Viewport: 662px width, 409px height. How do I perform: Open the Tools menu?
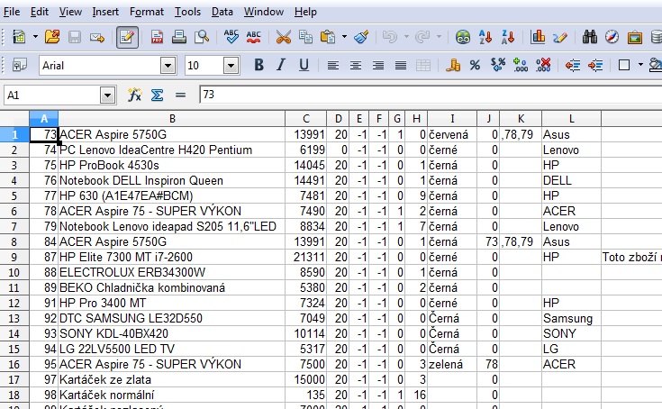pyautogui.click(x=187, y=12)
